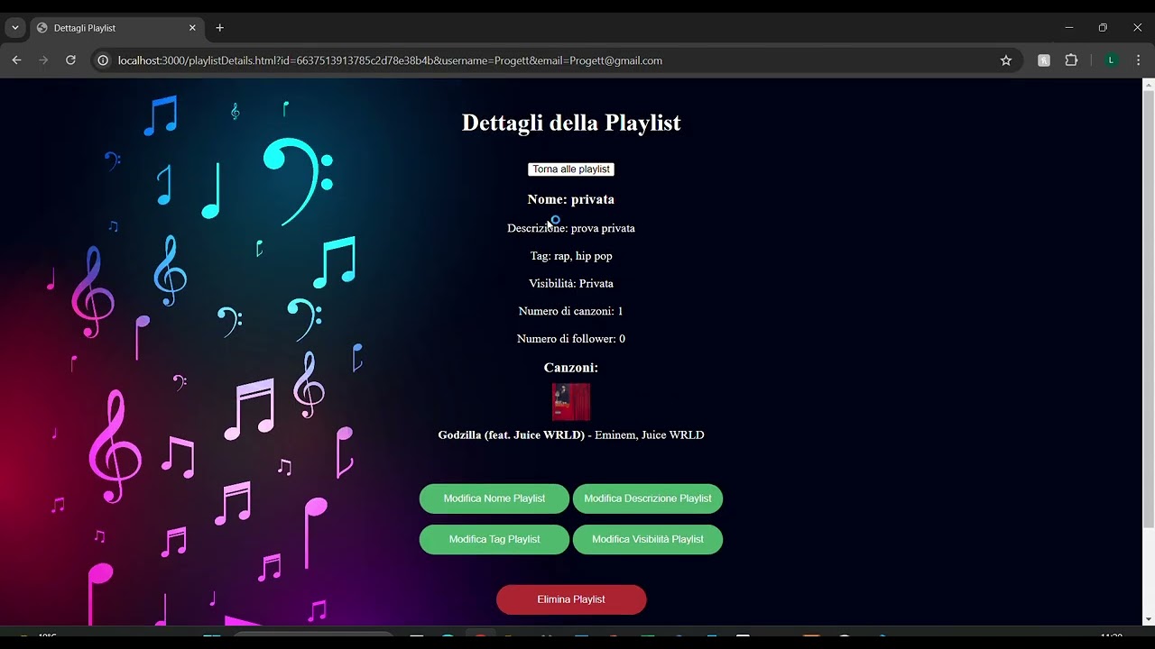Minimize the Chrome window
1155x649 pixels.
click(1069, 28)
